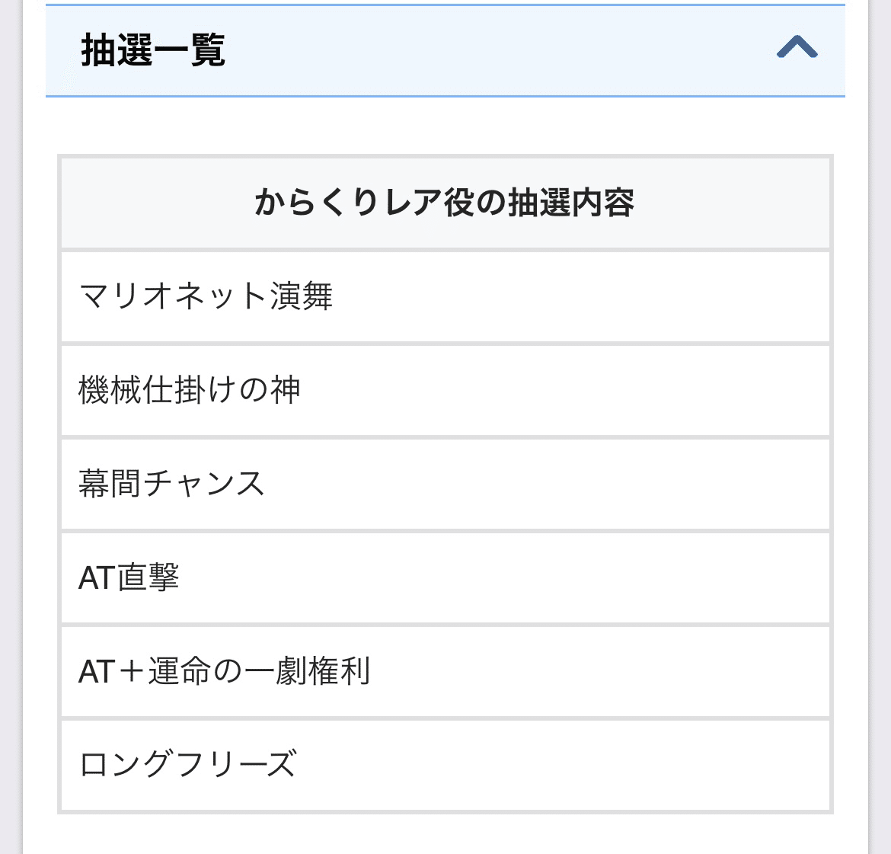
Task: Select the 幕間チャンス row
Action: pos(445,485)
